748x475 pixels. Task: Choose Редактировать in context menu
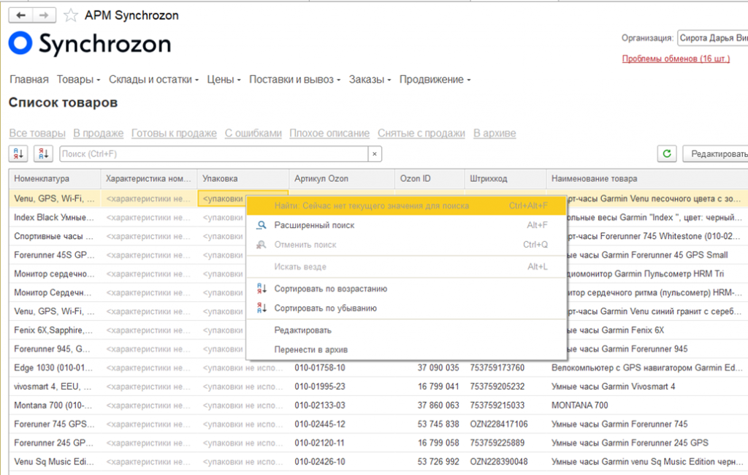coord(406,330)
